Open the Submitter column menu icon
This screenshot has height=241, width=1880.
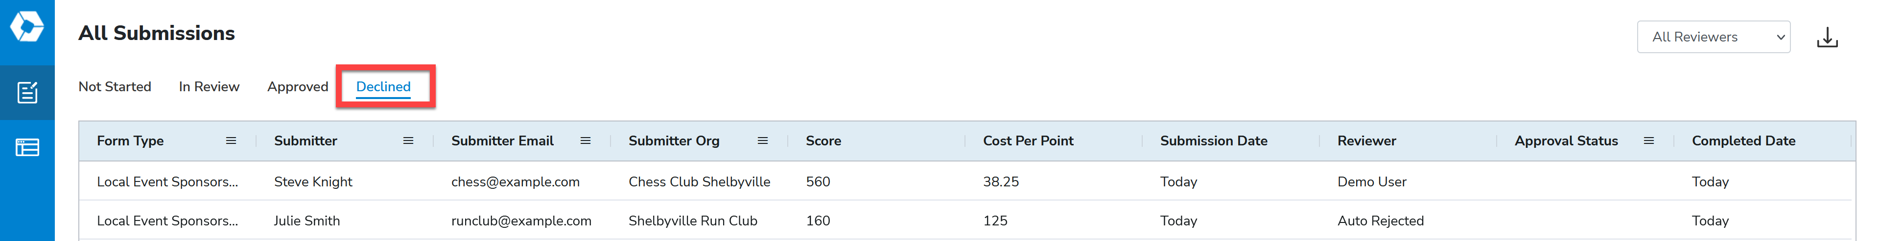[408, 141]
